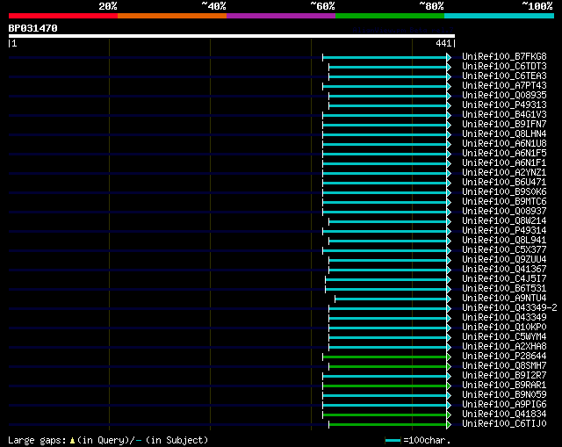This screenshot has width=562, height=447.
Task: Click the green ~80% identity legend segment
Action: (x=390, y=16)
